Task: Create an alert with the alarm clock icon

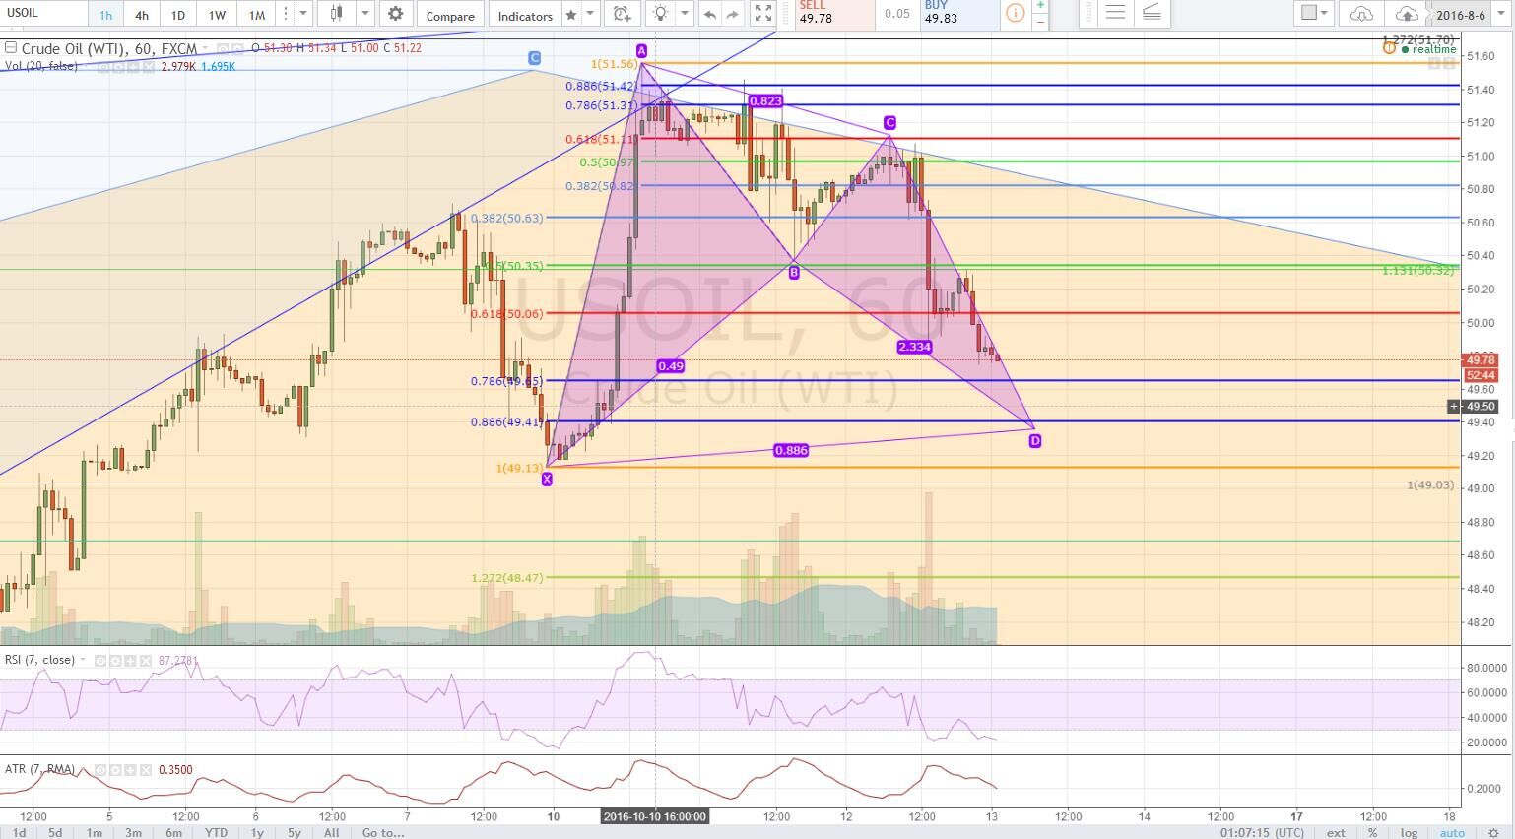Action: pyautogui.click(x=622, y=15)
